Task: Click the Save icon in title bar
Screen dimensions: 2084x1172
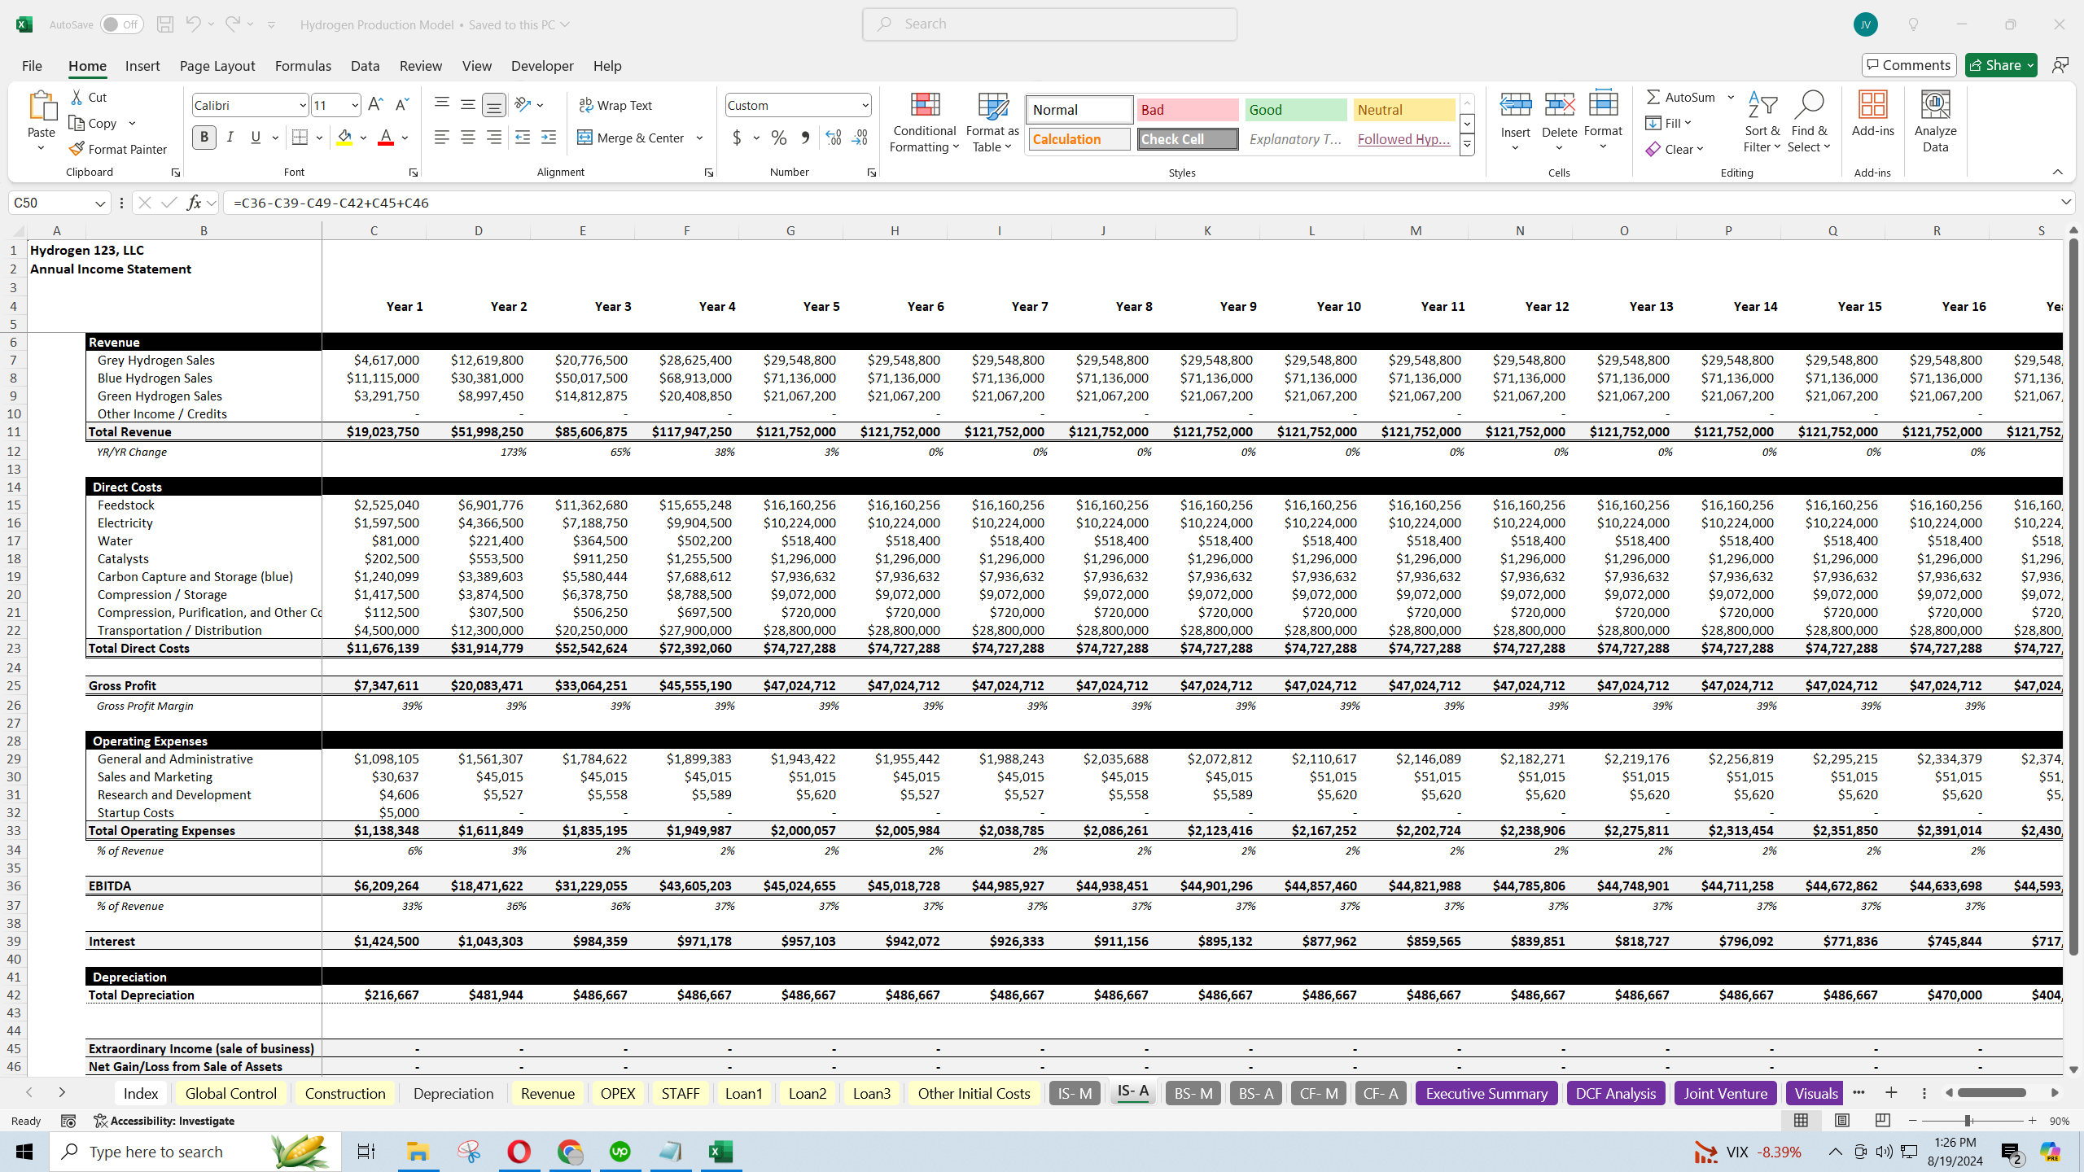Action: [164, 24]
